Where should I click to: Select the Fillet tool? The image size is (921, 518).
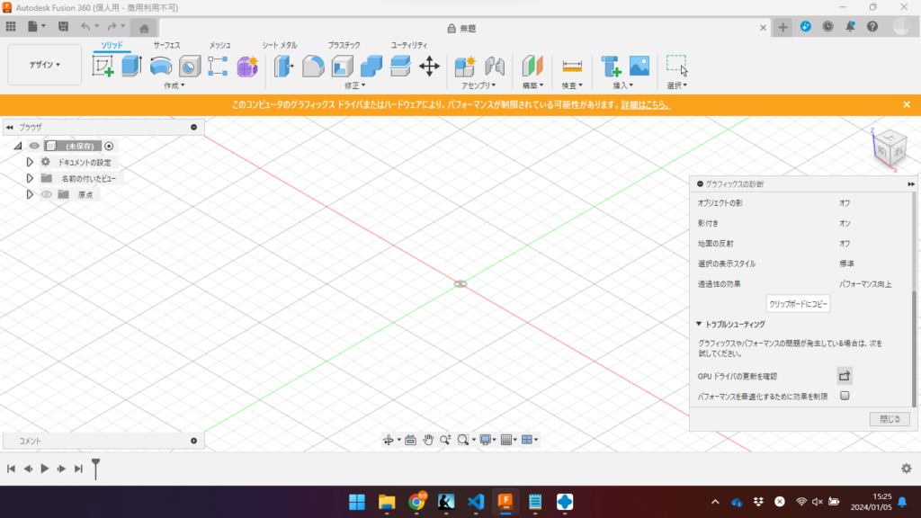pos(313,66)
